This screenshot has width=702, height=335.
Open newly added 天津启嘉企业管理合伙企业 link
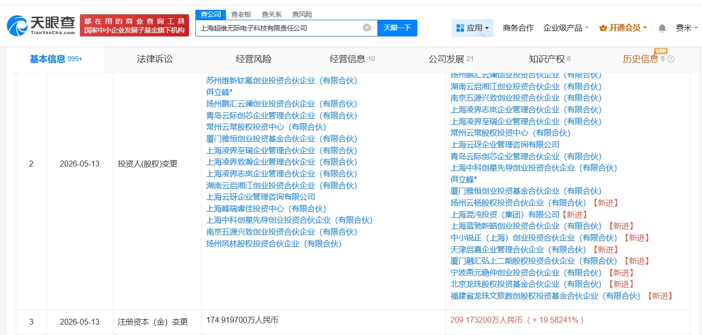[518, 249]
